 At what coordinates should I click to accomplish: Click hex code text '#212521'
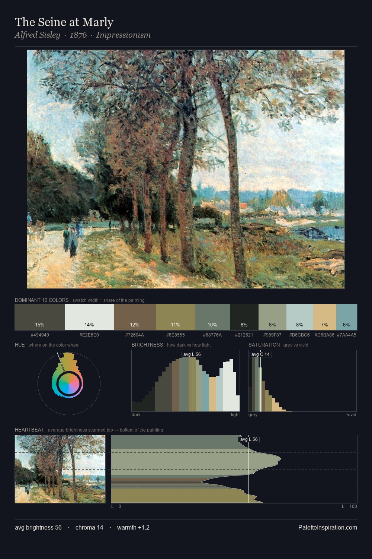tap(244, 335)
